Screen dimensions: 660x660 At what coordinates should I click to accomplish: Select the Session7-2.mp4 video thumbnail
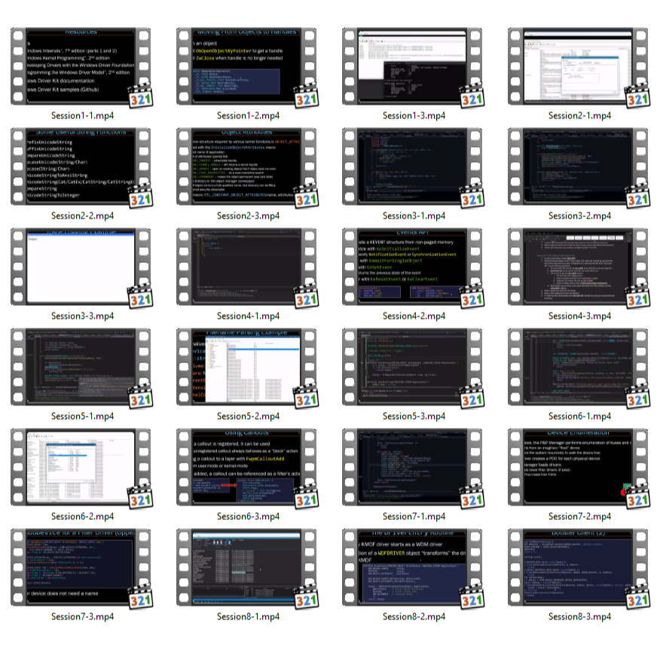point(579,467)
